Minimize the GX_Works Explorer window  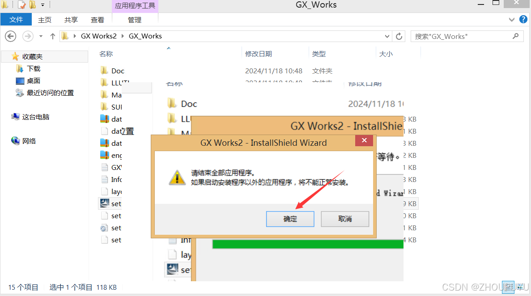click(480, 4)
